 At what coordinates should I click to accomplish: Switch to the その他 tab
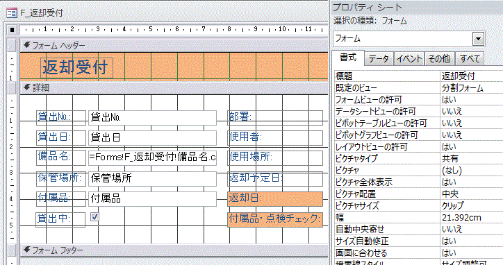439,59
